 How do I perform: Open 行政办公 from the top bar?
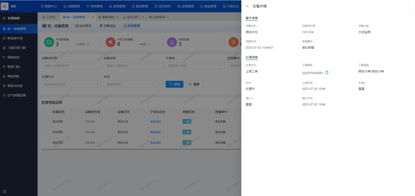(231, 6)
